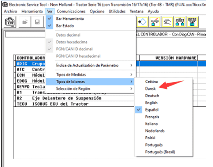Click the save diskette toolbar icon
Image resolution: width=213 pixels, height=167 pixels.
coord(37,22)
